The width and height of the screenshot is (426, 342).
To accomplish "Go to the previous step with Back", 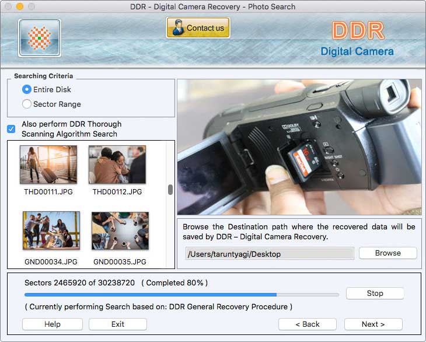I will point(307,324).
